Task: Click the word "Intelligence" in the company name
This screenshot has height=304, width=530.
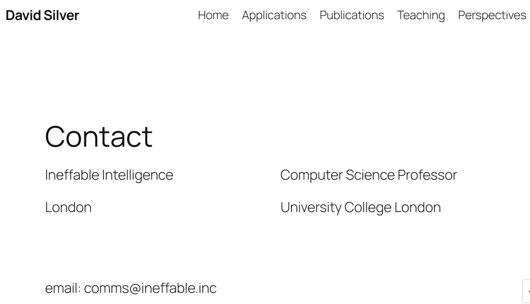Action: [x=137, y=175]
